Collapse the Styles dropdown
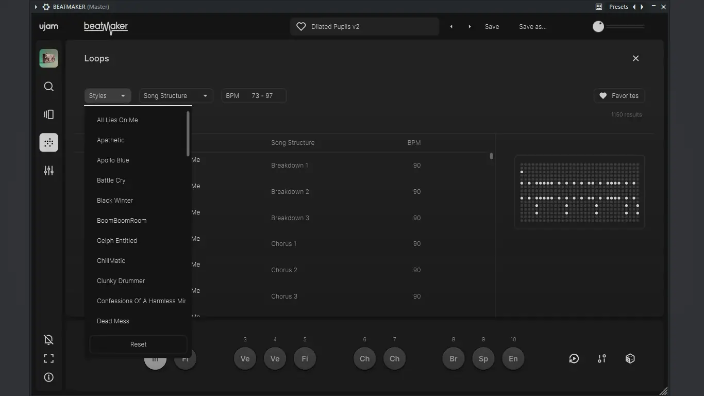This screenshot has height=396, width=704. 108,96
